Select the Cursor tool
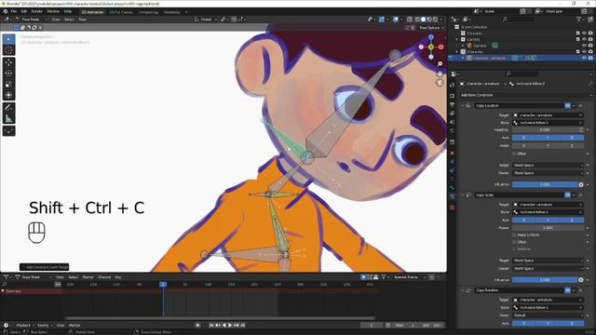This screenshot has height=335, width=596. coord(8,50)
